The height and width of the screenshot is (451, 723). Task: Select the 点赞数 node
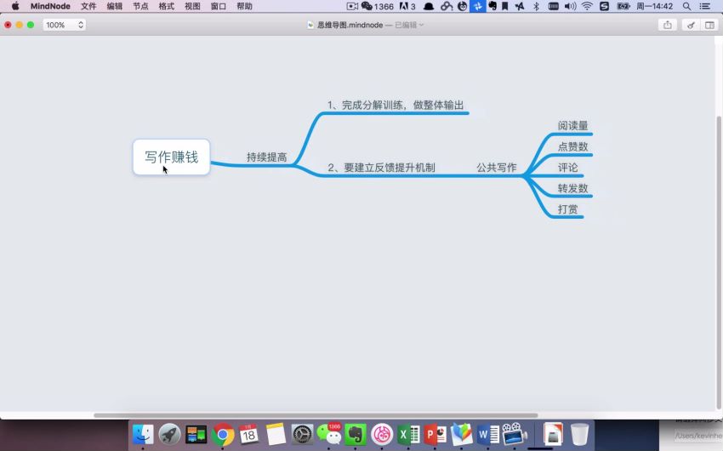click(x=572, y=146)
